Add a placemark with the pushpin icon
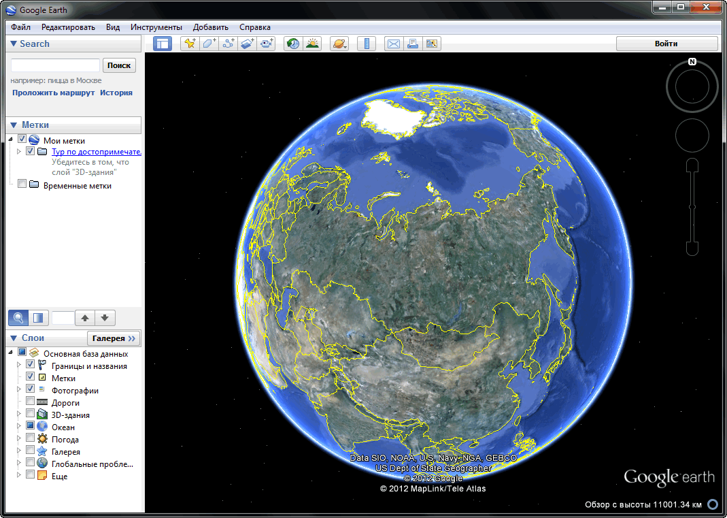The image size is (727, 518). [190, 44]
